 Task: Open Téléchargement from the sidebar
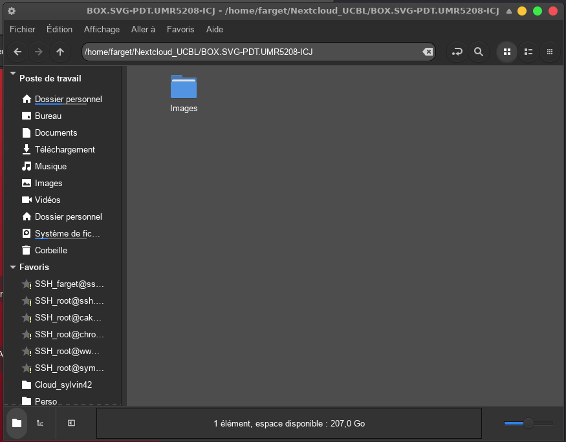(65, 149)
